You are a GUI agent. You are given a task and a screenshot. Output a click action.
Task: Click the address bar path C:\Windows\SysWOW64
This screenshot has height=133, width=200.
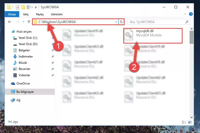[x=57, y=22]
